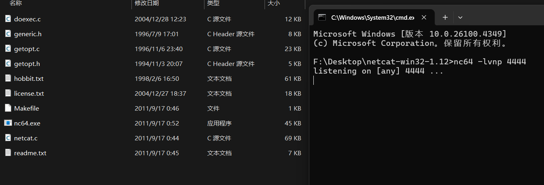The width and height of the screenshot is (544, 185).
Task: Select the Makefile blank file icon
Action: [x=8, y=108]
